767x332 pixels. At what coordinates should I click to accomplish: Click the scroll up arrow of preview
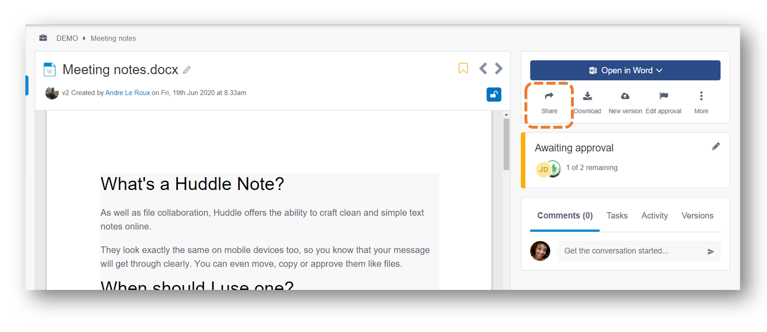[506, 115]
